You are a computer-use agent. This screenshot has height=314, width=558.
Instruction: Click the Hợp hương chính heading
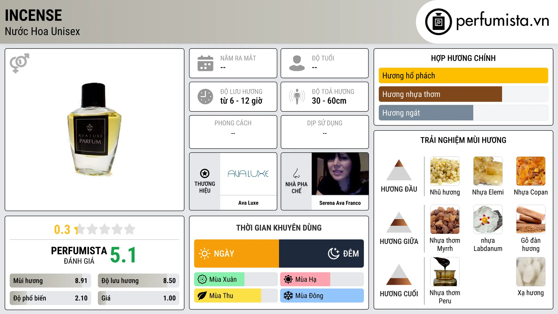click(463, 58)
